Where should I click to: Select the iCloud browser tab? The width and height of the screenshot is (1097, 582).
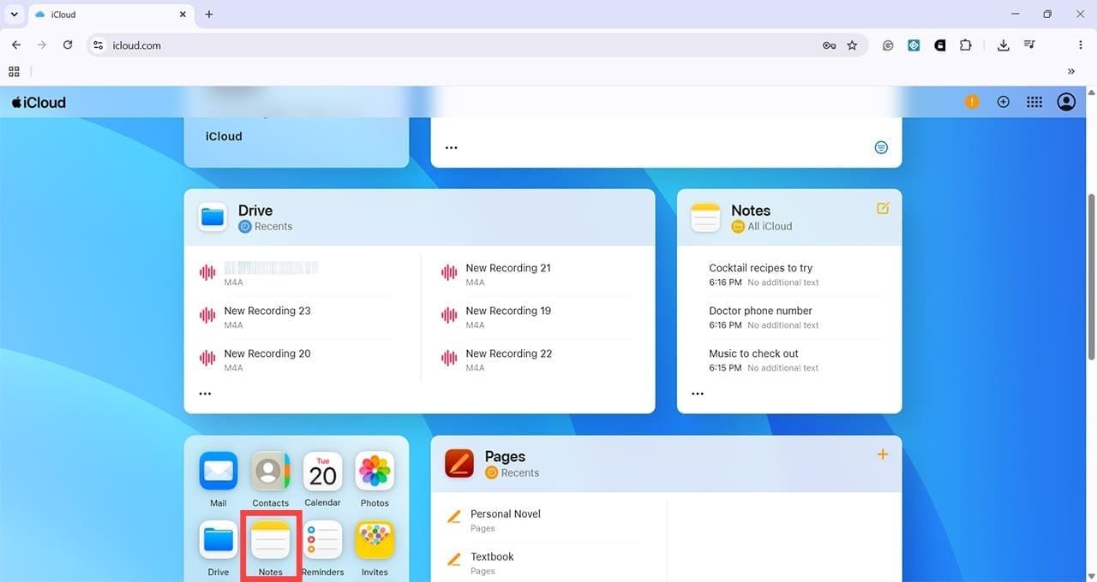[x=110, y=15]
